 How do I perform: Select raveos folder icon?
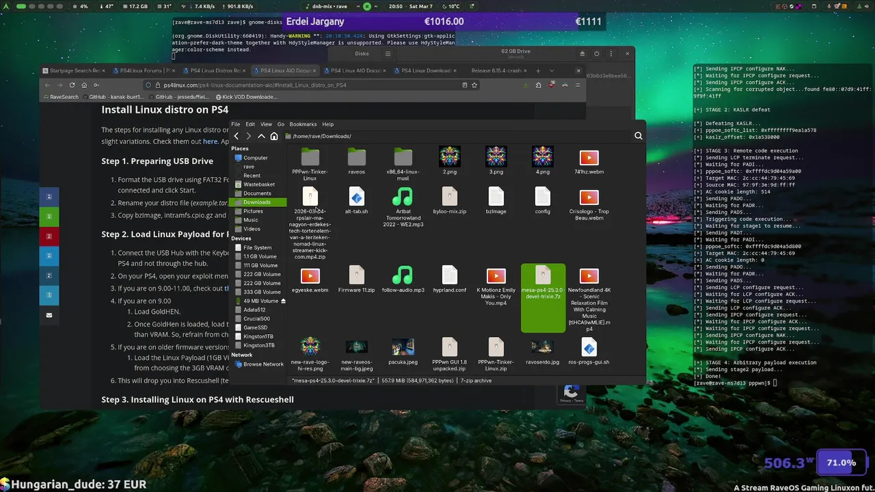(356, 157)
